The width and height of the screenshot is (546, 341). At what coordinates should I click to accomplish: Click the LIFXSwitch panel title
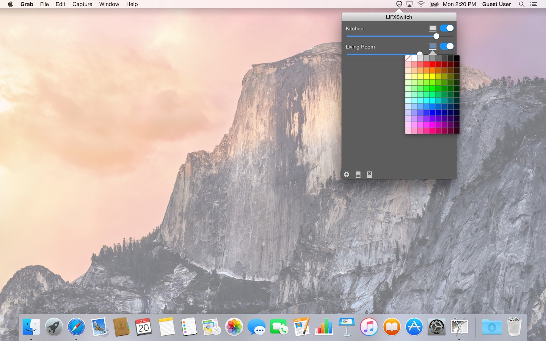pyautogui.click(x=399, y=17)
